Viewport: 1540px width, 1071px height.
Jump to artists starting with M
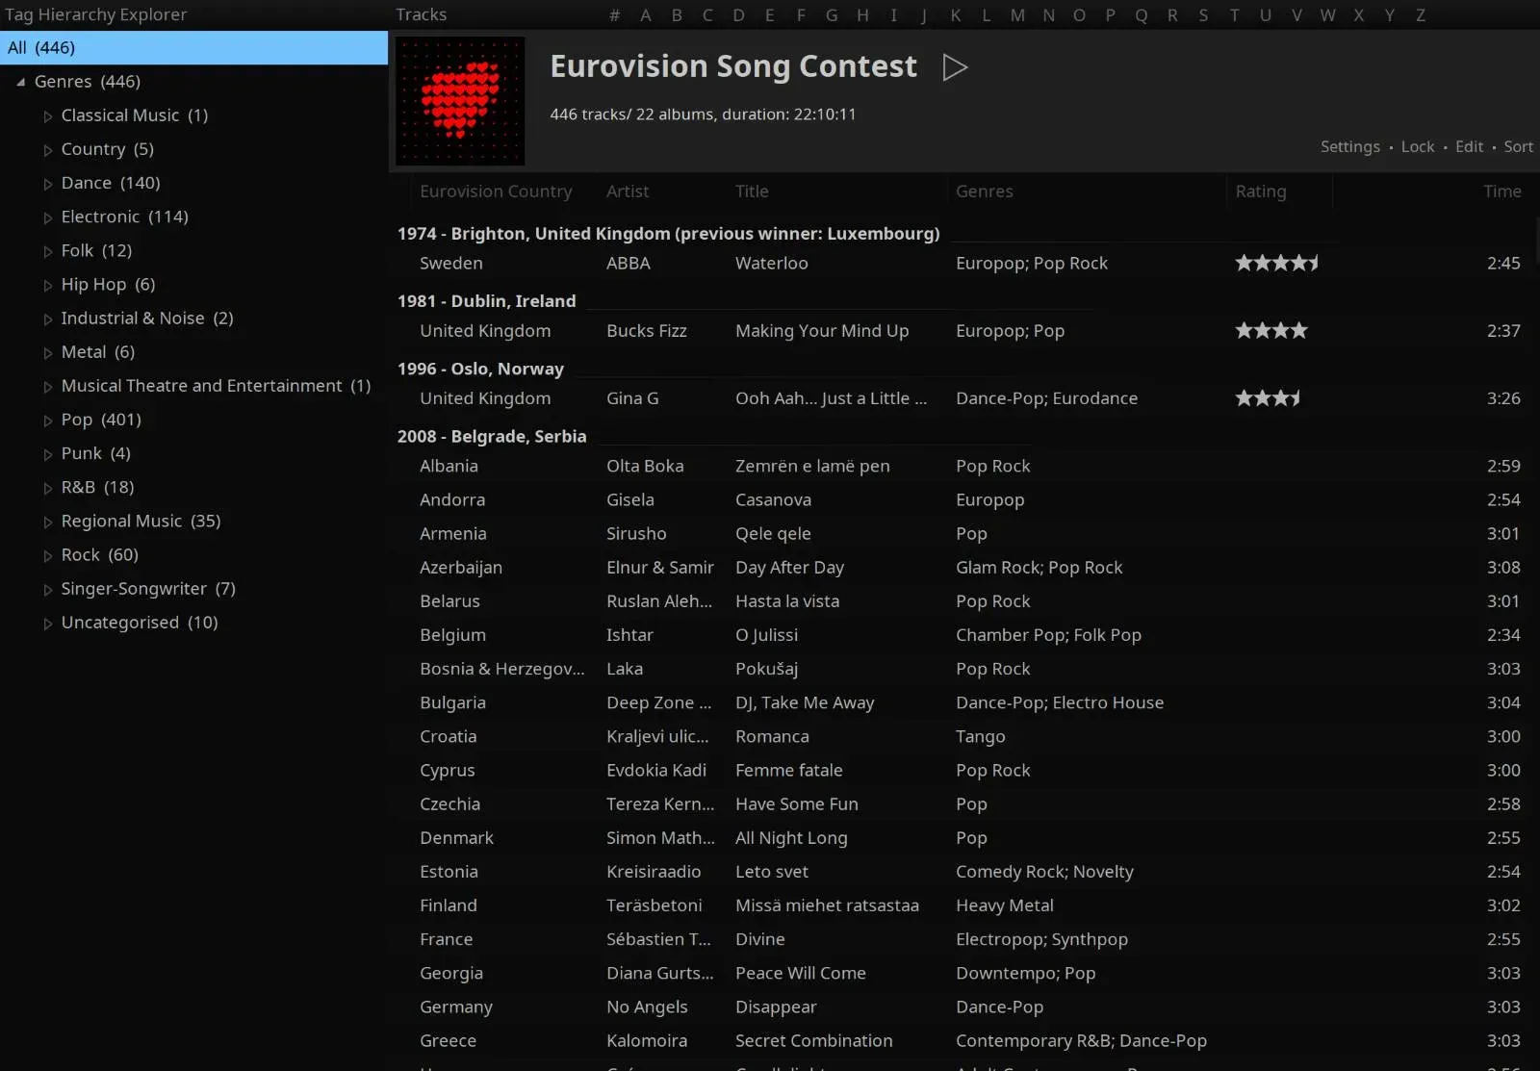coord(1017,14)
